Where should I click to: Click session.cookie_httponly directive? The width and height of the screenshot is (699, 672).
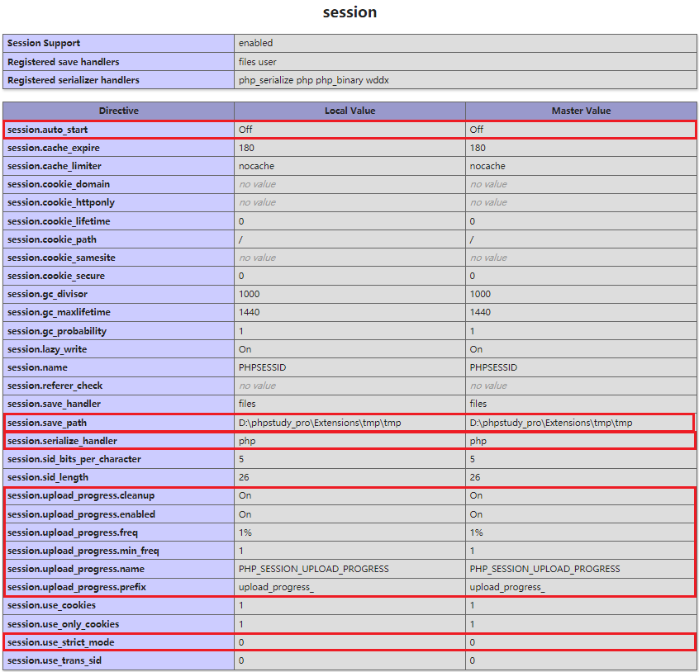(x=61, y=202)
